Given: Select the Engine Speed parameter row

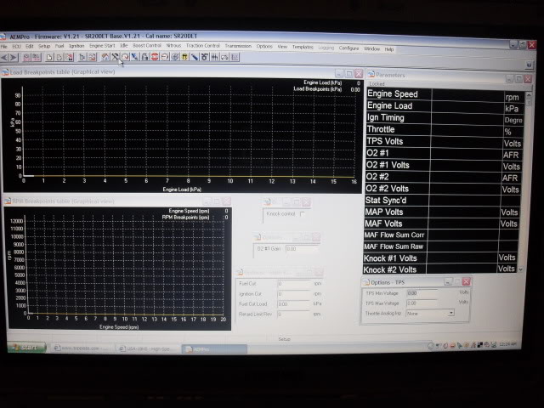Looking at the screenshot, I should pos(445,95).
